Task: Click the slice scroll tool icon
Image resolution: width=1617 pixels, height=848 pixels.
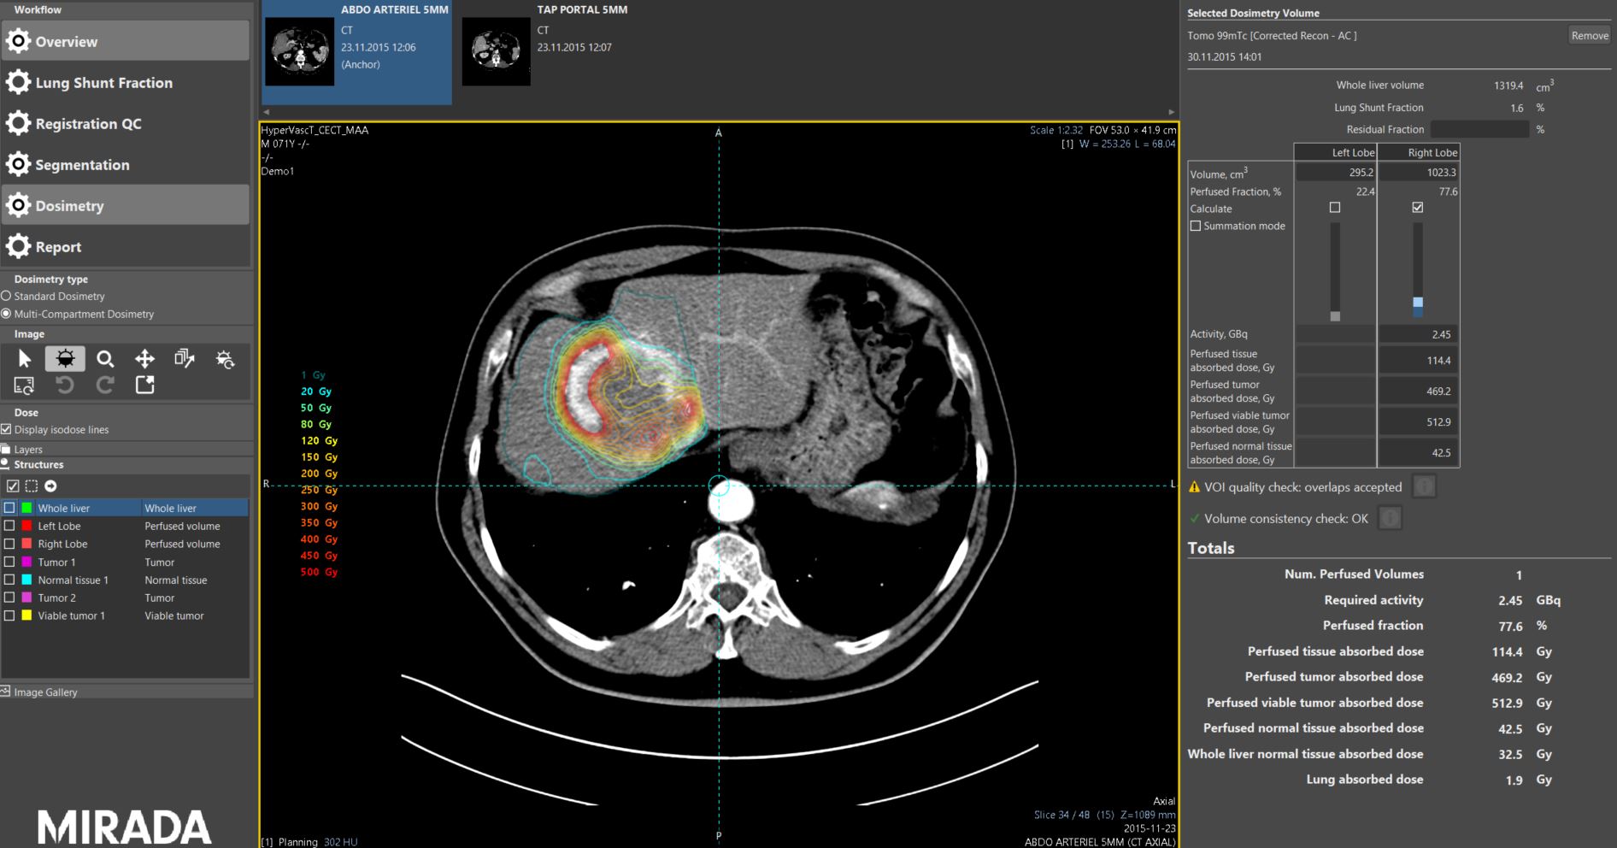Action: coord(185,359)
